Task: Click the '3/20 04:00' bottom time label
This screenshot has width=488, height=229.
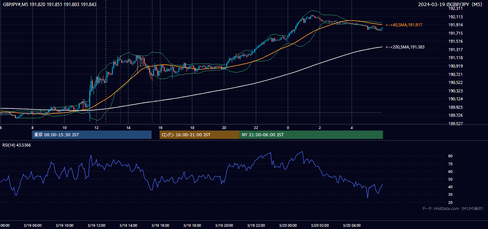Action: (351, 226)
